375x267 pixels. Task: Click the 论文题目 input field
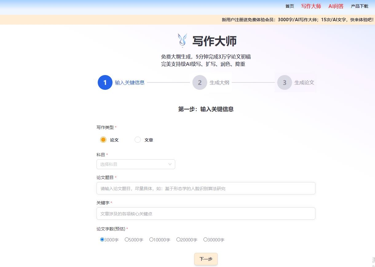click(x=206, y=188)
